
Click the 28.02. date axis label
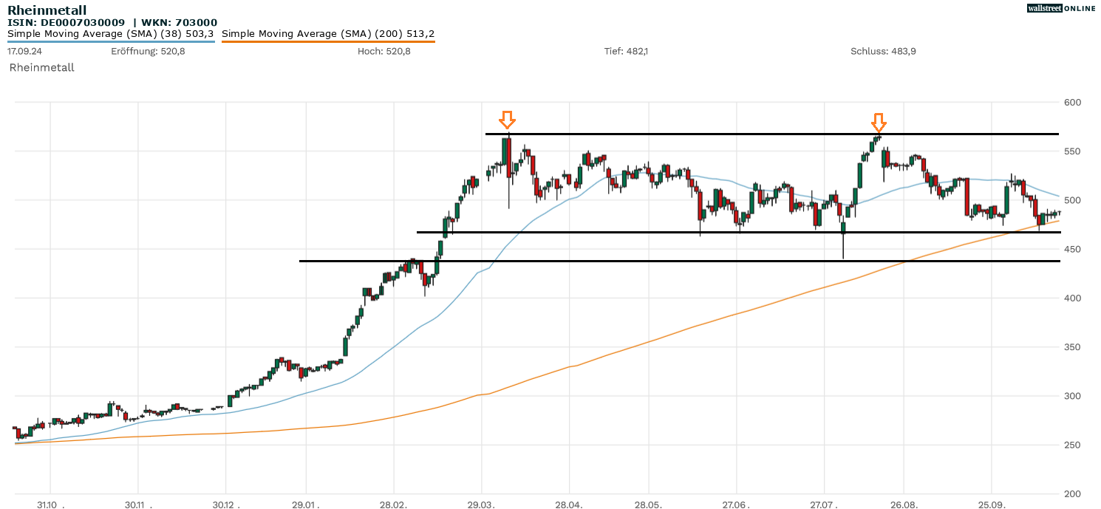point(394,504)
